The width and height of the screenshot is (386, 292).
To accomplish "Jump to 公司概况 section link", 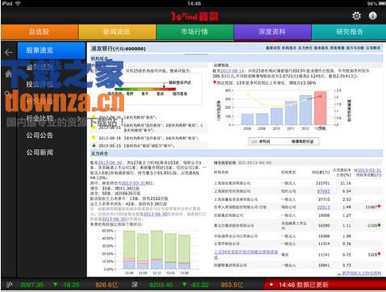I will (x=373, y=48).
